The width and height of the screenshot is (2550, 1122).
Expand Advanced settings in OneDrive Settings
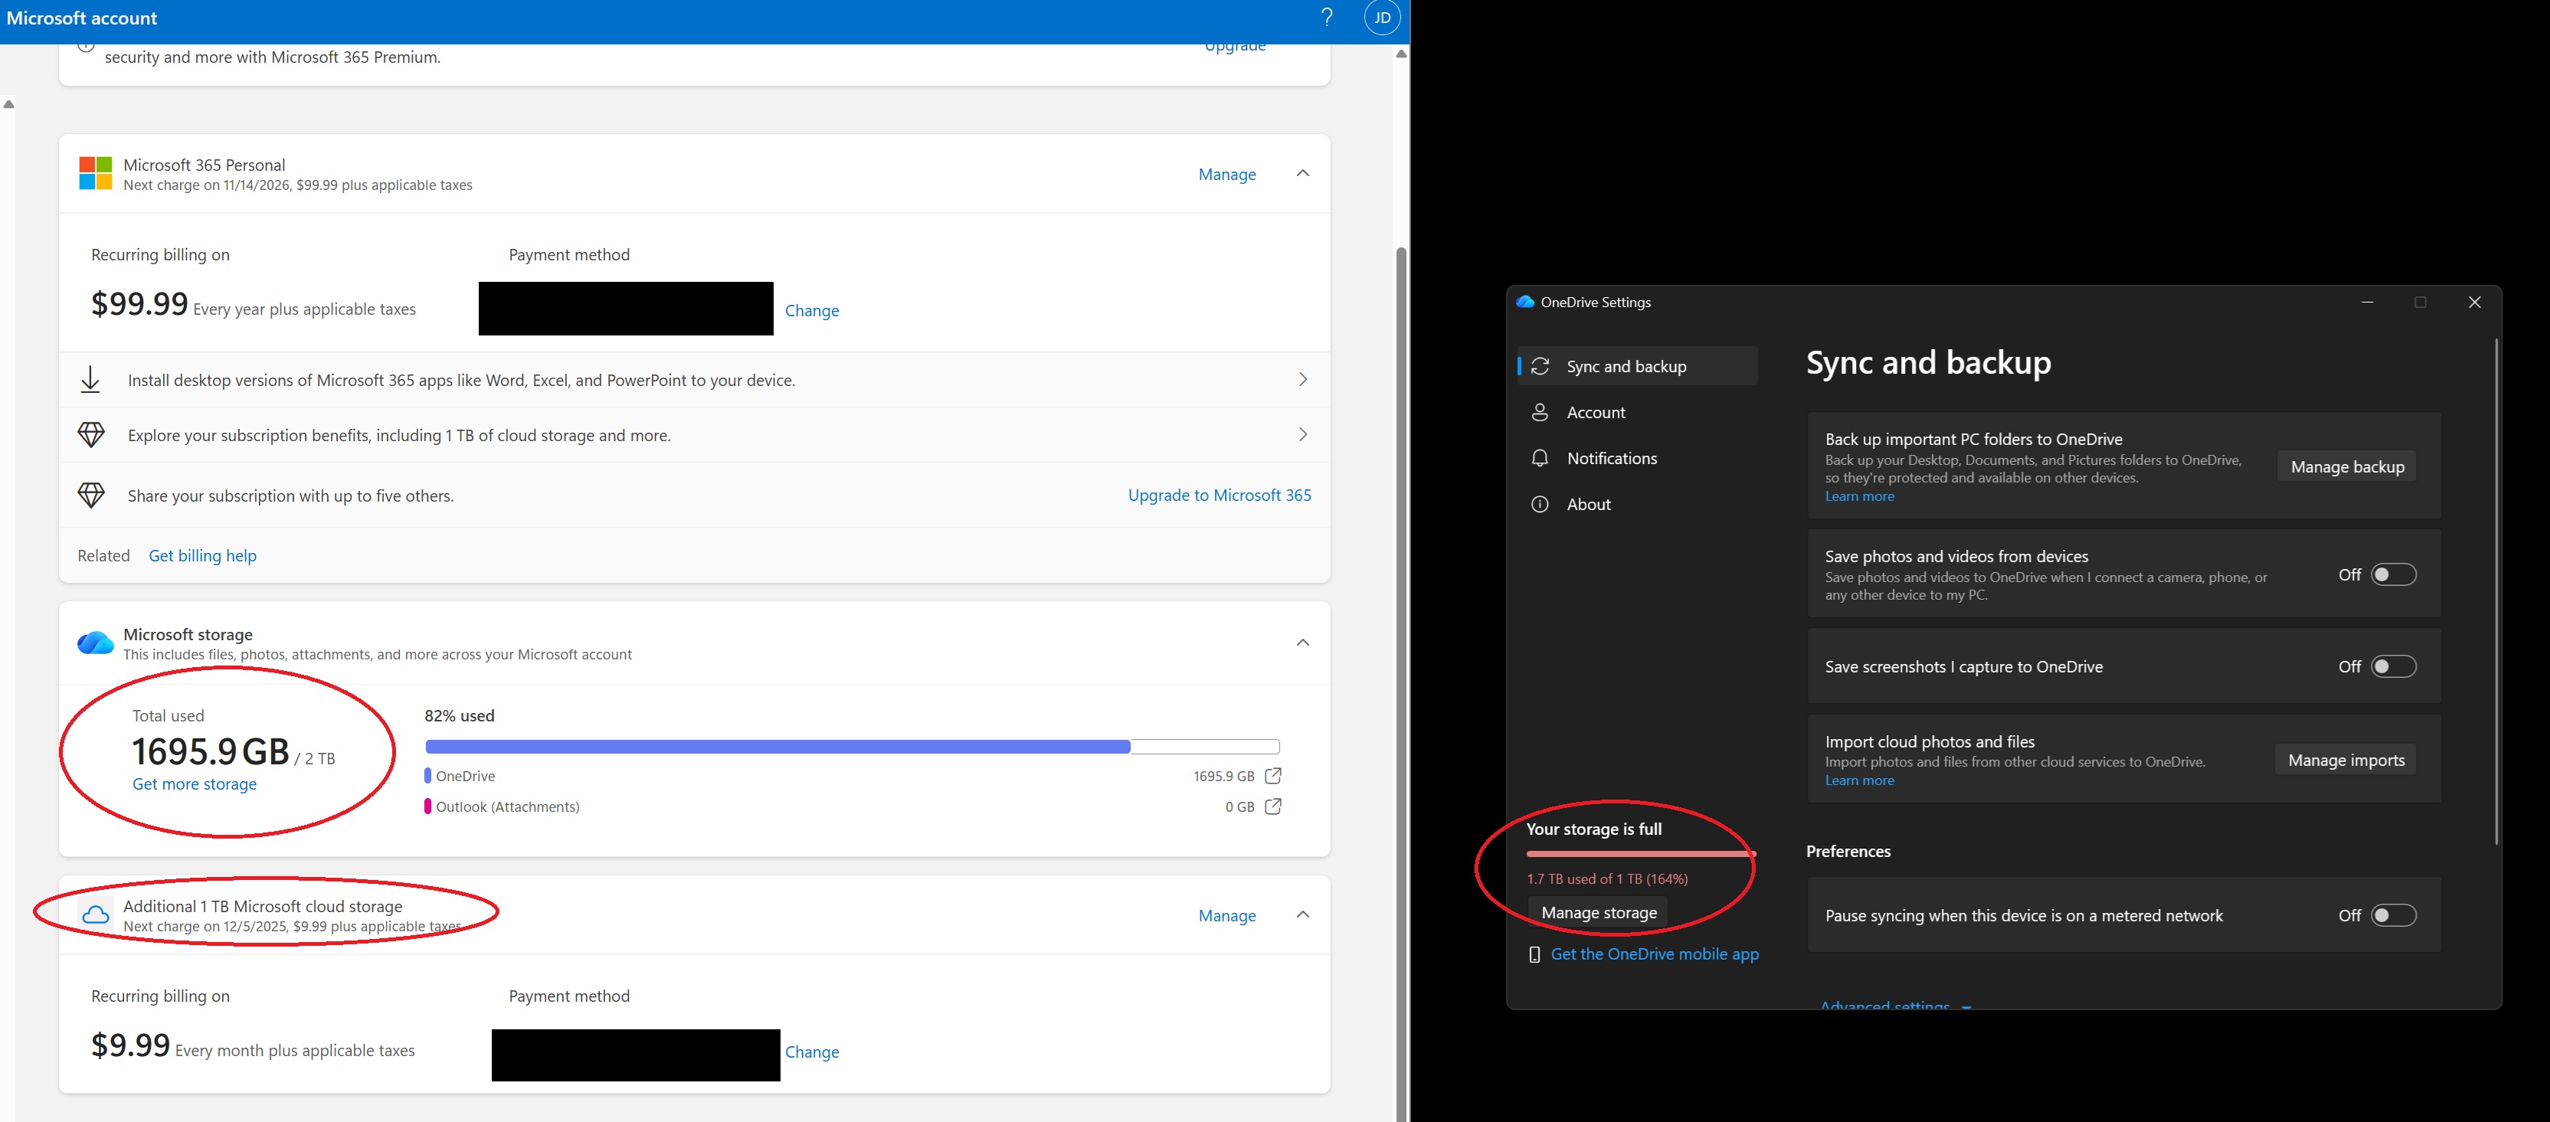[x=1896, y=1004]
